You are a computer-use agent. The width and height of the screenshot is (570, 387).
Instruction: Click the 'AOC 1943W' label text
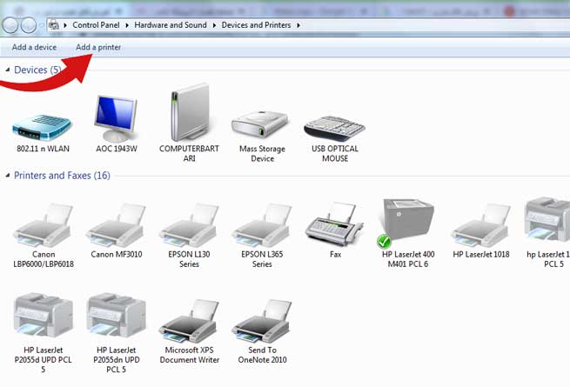pyautogui.click(x=117, y=149)
